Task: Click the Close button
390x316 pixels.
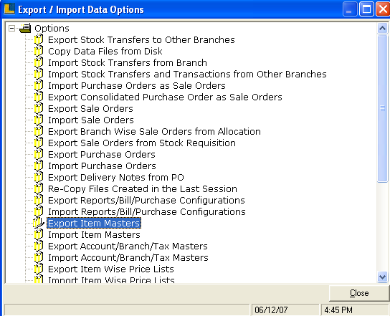Action: tap(359, 293)
